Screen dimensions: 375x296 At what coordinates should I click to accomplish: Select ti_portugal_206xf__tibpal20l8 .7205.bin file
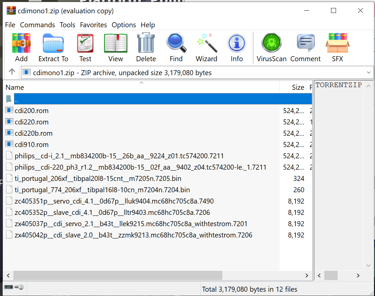[x=98, y=179]
